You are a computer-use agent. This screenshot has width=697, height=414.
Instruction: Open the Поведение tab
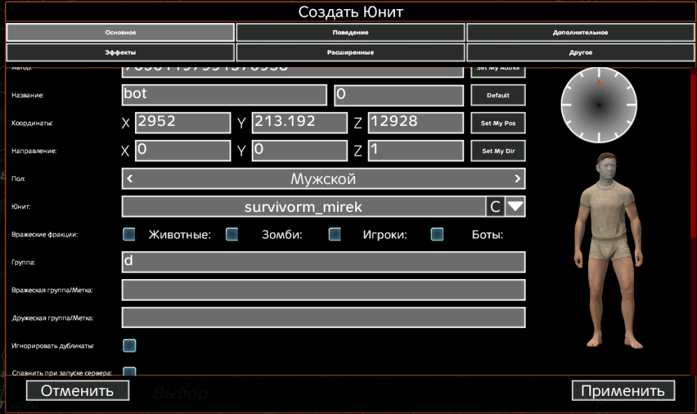(x=350, y=32)
